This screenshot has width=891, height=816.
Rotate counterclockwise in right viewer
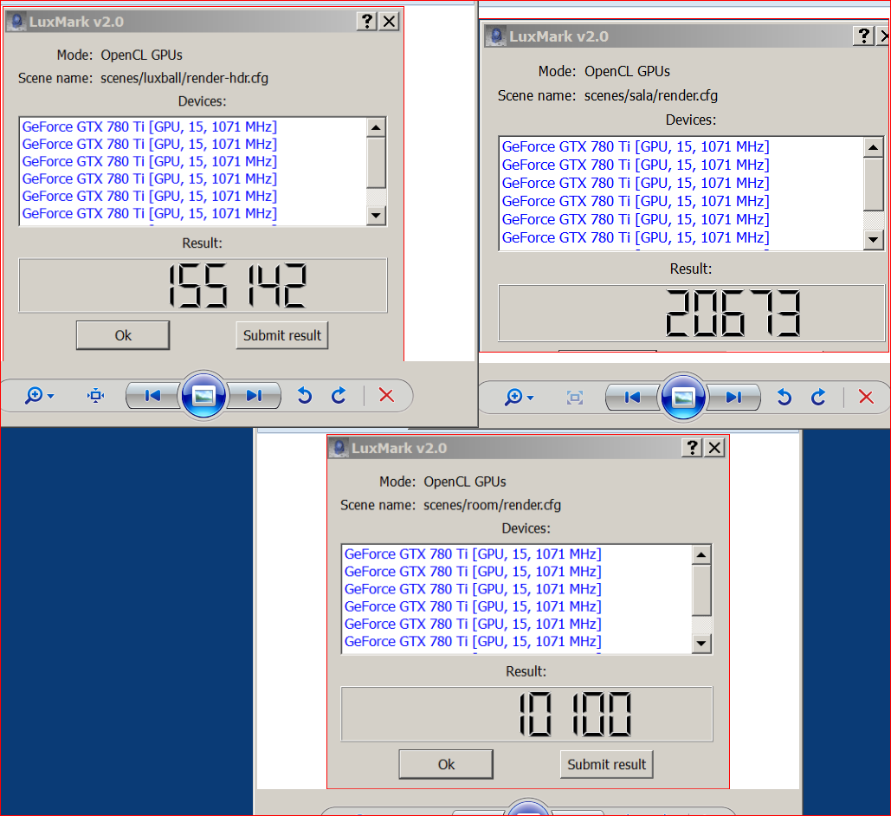tap(784, 397)
